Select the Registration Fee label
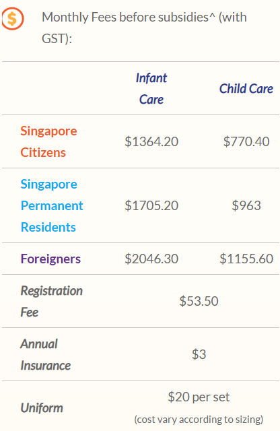 pos(51,301)
